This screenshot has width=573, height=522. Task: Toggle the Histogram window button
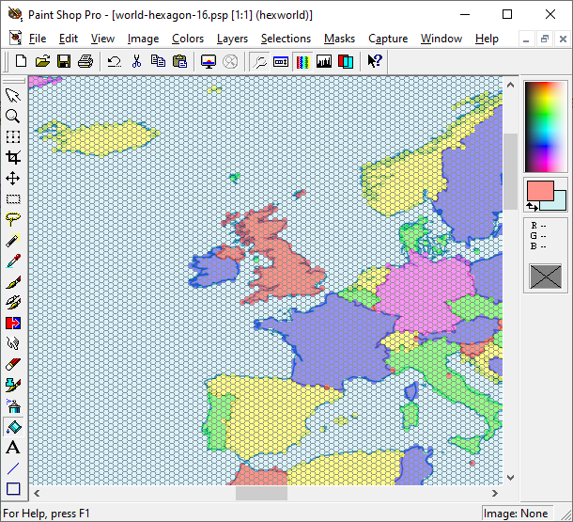pyautogui.click(x=324, y=61)
